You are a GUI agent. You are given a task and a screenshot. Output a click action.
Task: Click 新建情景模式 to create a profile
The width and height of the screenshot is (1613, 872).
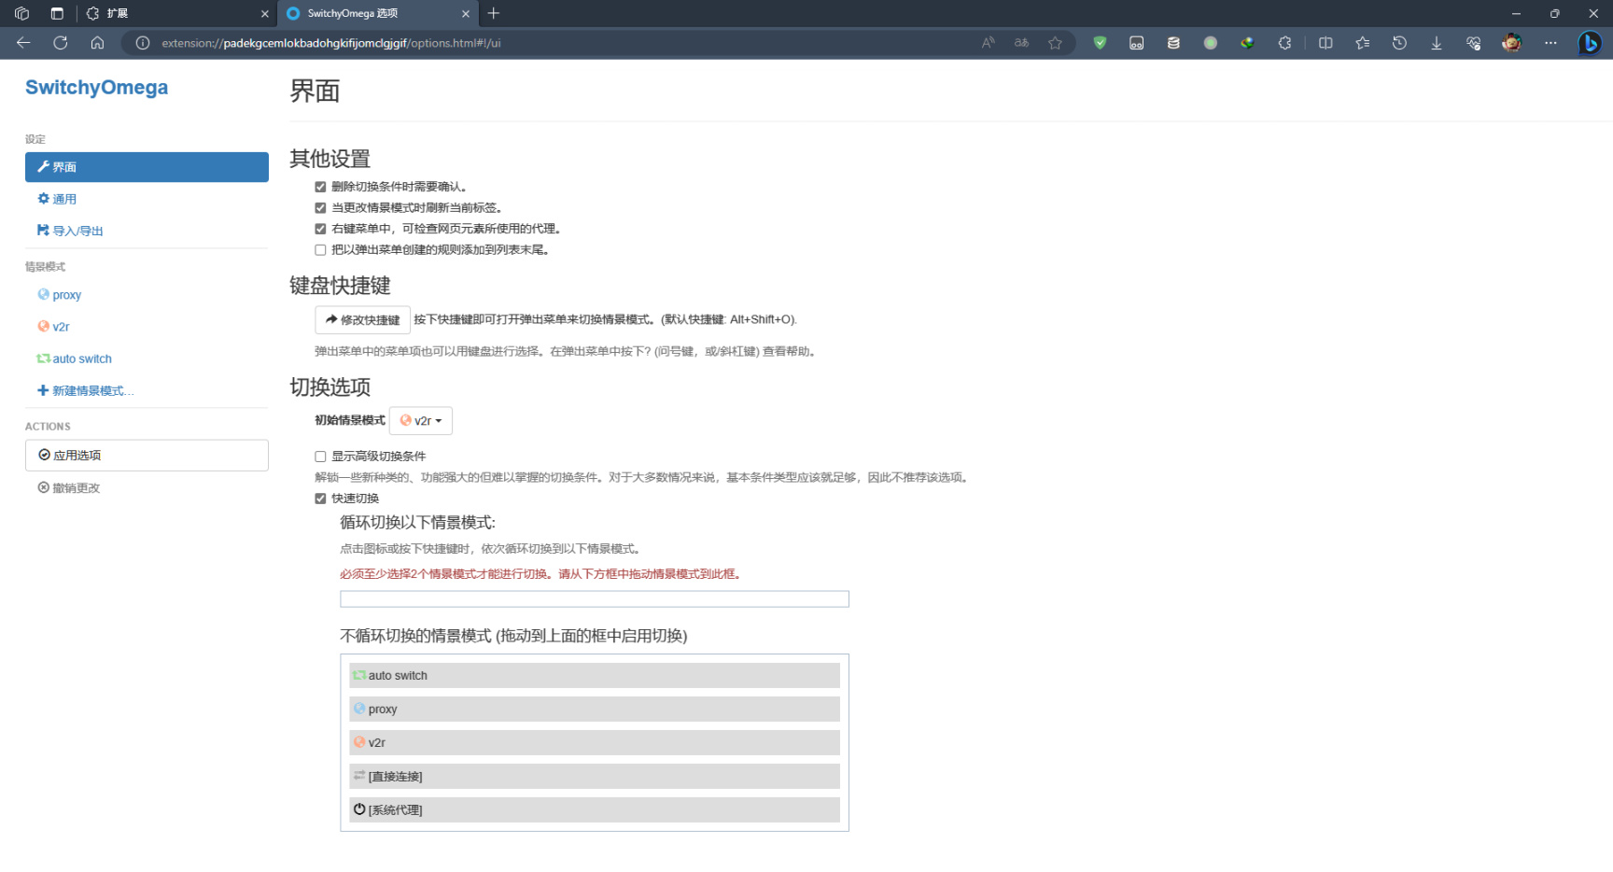coord(147,390)
